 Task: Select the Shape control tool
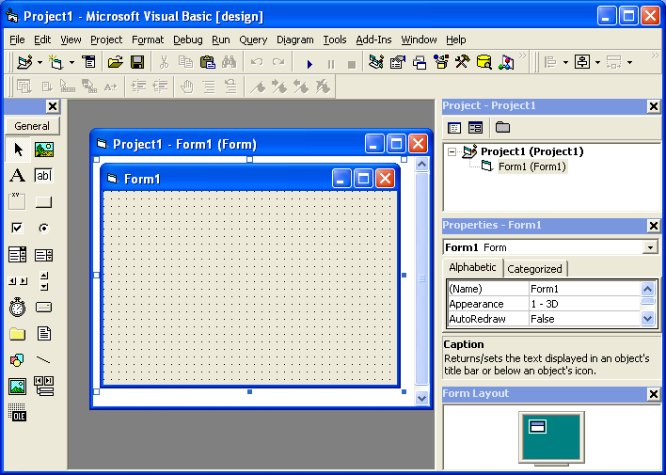(18, 360)
